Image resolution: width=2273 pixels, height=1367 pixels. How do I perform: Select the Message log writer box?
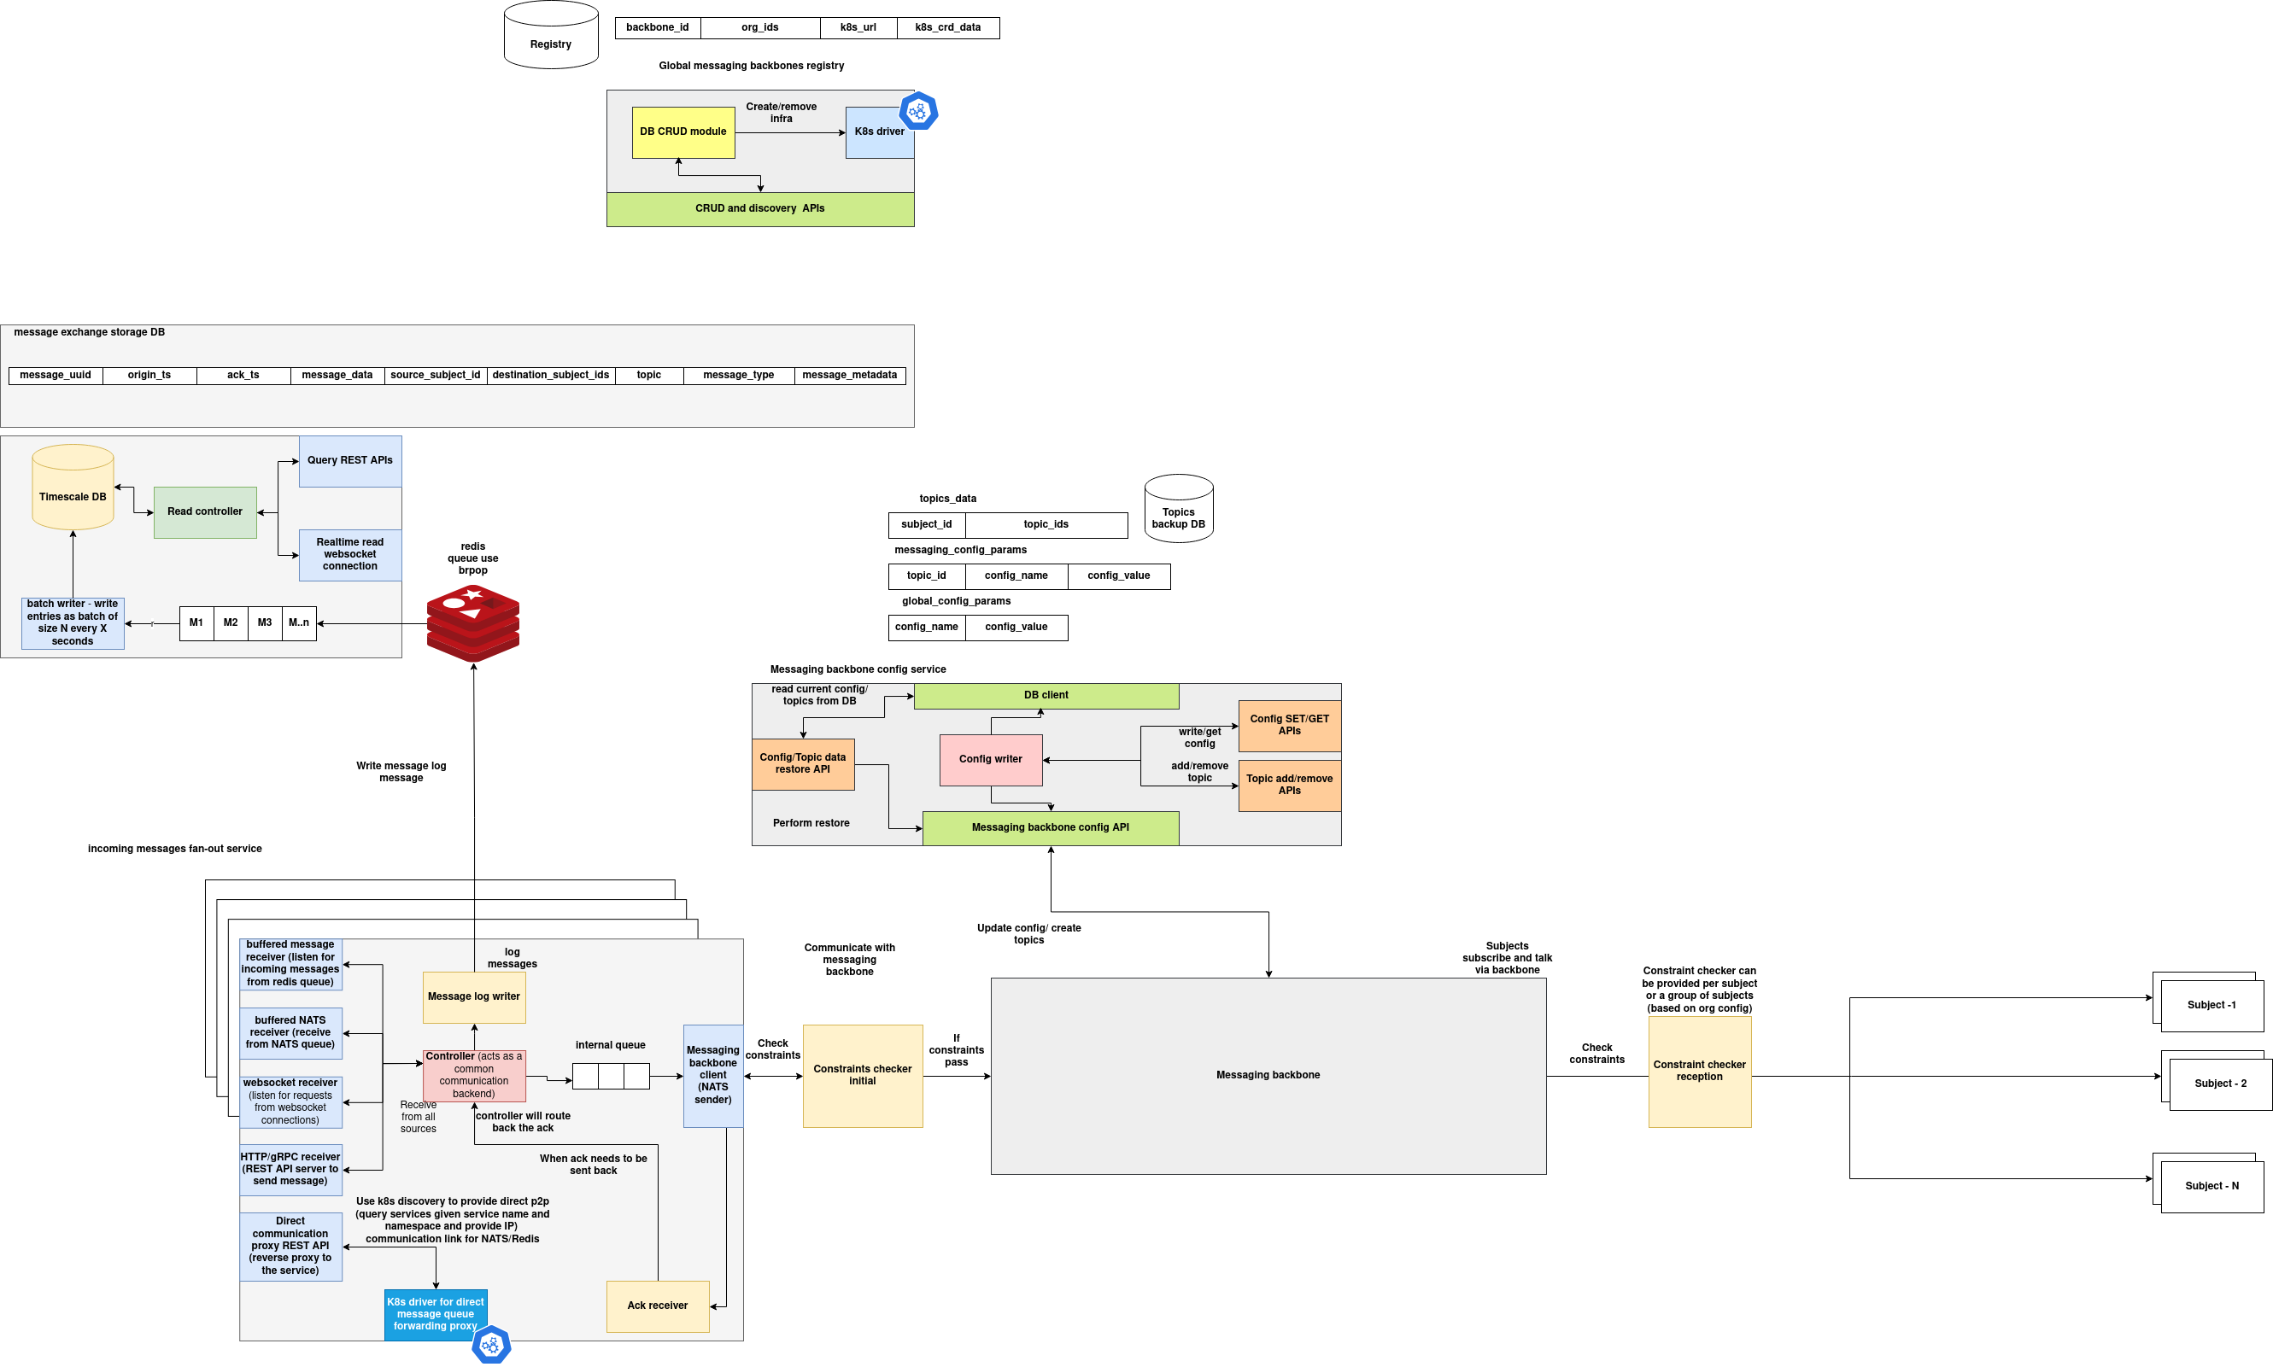pyautogui.click(x=473, y=996)
